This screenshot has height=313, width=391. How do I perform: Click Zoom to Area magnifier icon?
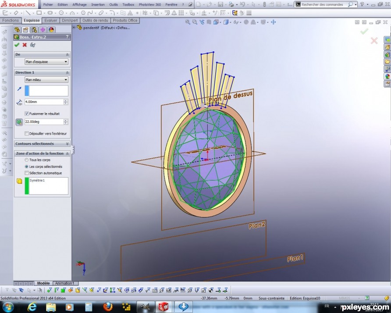[195, 22]
